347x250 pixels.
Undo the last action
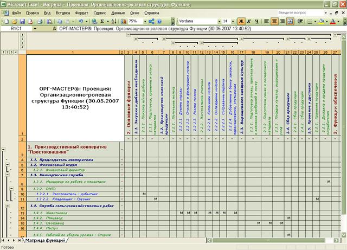(81, 21)
